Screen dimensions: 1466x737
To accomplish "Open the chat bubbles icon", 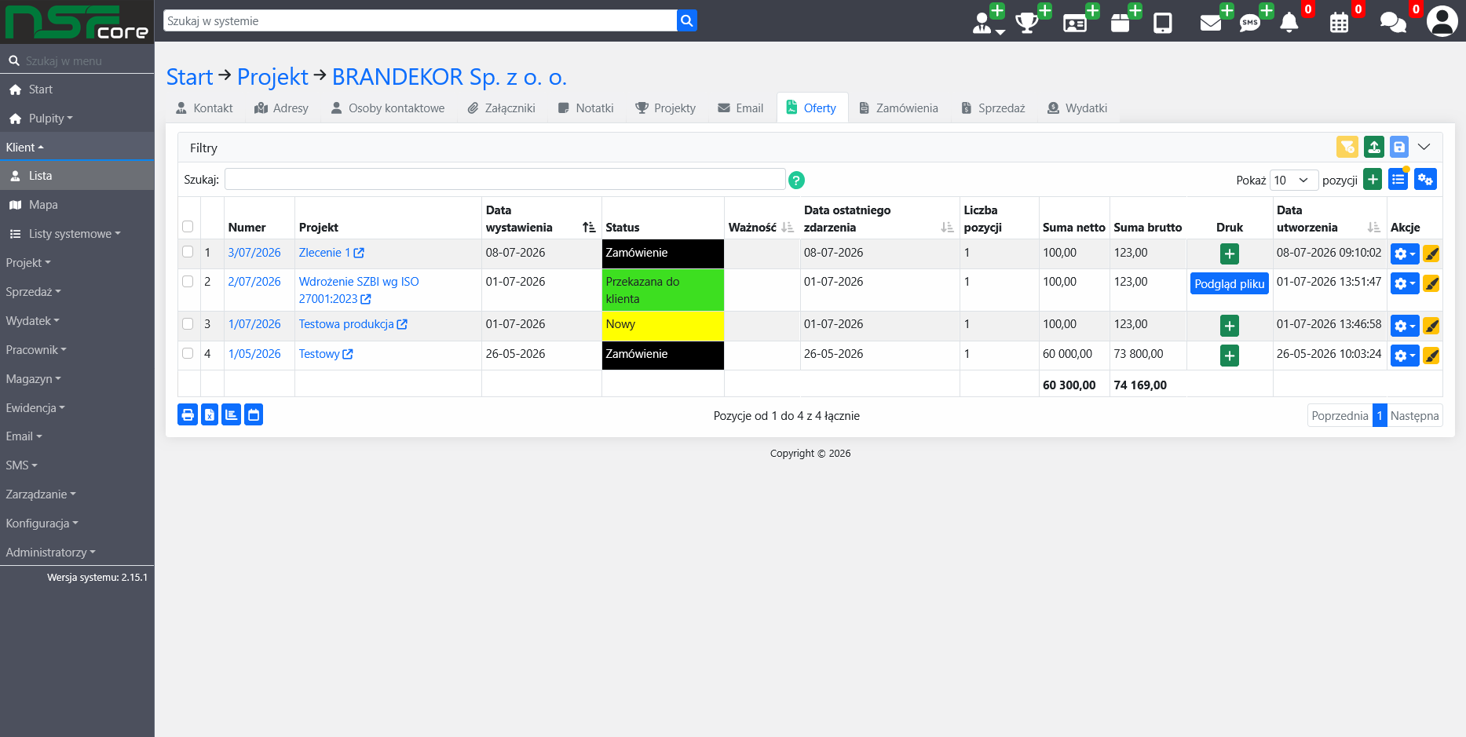I will coord(1393,22).
